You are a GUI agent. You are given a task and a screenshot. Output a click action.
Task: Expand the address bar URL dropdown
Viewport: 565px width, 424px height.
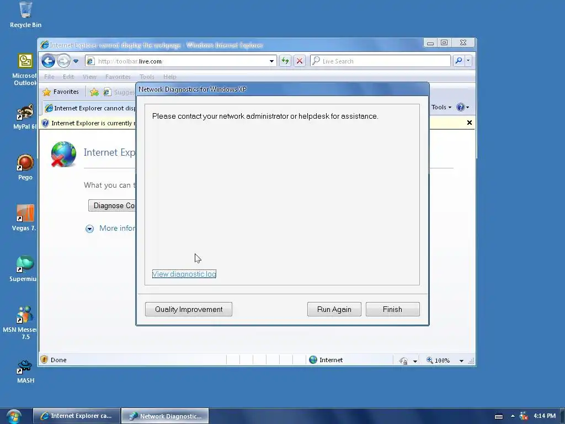(x=271, y=61)
